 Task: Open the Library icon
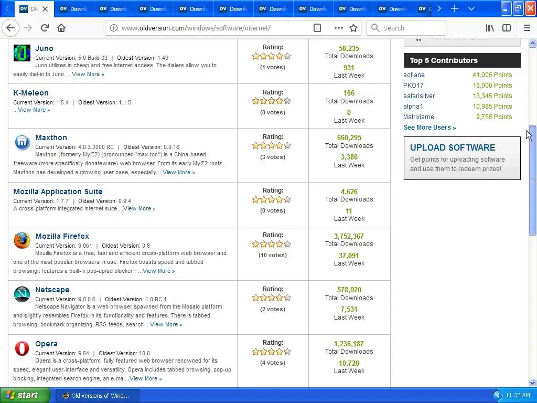(x=490, y=28)
